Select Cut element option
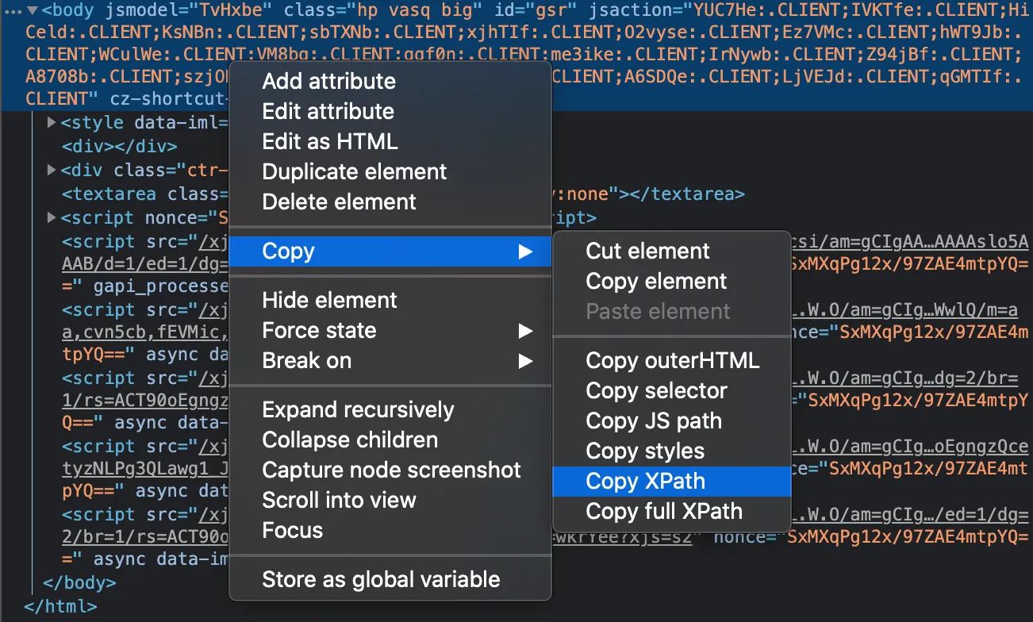1033x622 pixels. tap(647, 251)
